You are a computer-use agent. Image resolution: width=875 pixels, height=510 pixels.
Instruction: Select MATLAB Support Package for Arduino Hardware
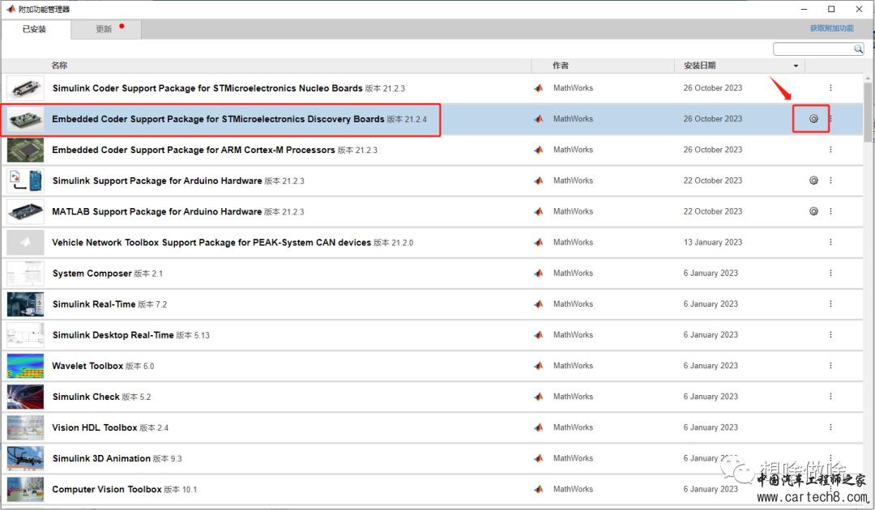tap(178, 211)
